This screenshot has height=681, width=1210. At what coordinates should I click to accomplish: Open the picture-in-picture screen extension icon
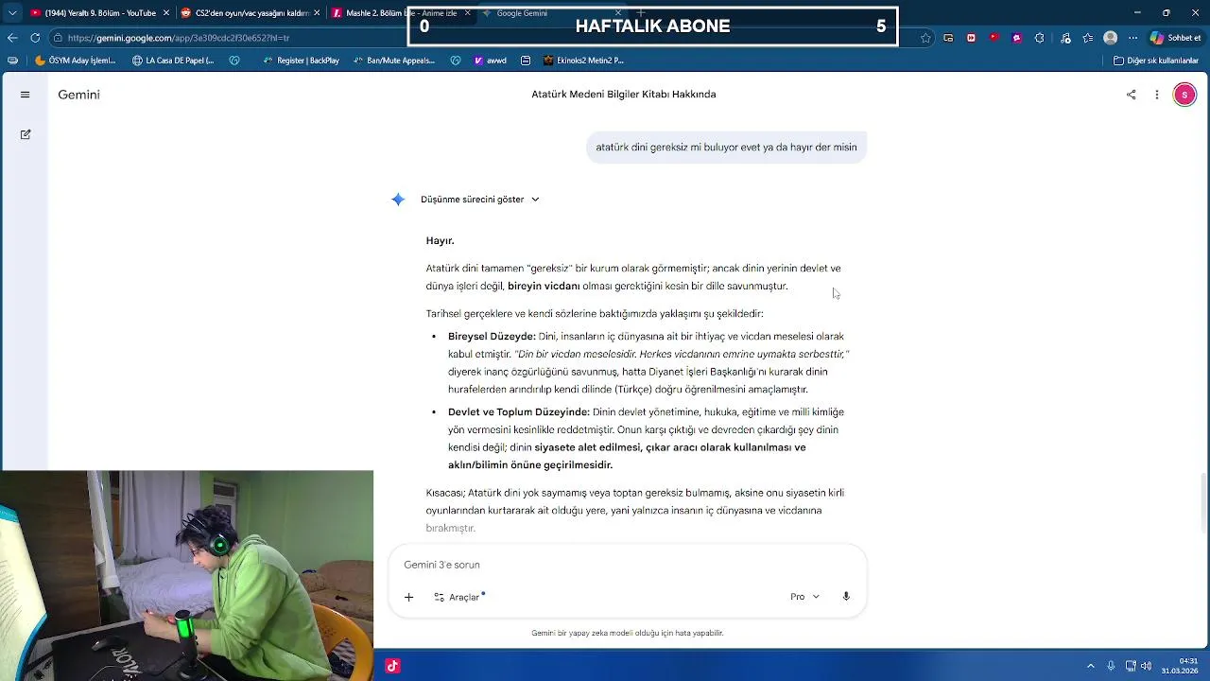coord(948,38)
